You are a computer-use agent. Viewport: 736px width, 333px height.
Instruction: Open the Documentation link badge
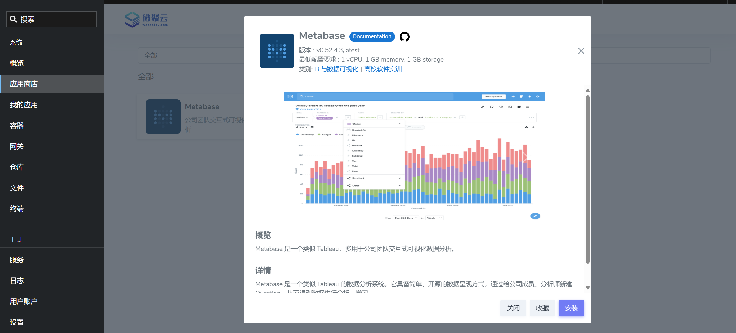[x=372, y=37]
